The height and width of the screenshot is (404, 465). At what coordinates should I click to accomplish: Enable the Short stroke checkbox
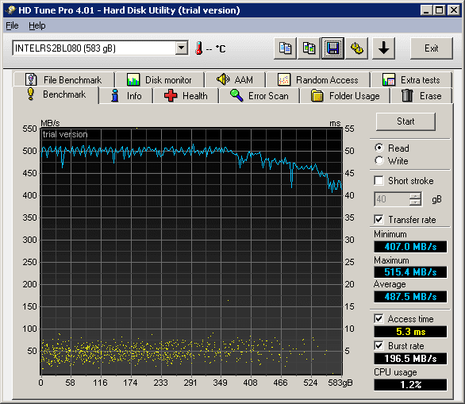pos(379,181)
